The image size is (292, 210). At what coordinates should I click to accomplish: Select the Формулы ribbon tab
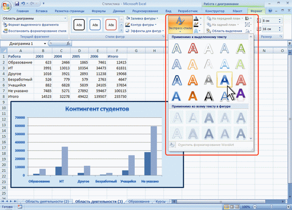pyautogui.click(x=98, y=11)
